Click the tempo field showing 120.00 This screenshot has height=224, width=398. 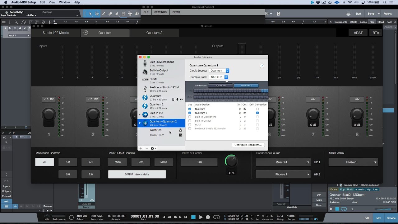pos(291,216)
